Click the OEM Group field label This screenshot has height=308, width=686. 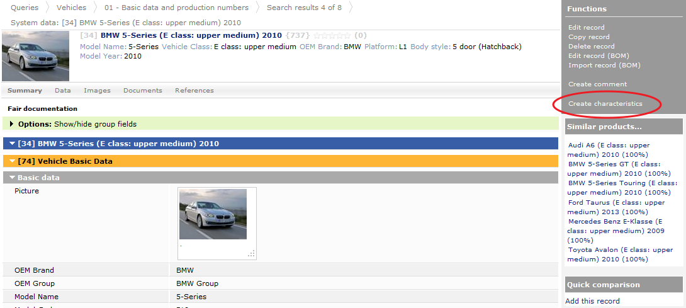pyautogui.click(x=35, y=283)
